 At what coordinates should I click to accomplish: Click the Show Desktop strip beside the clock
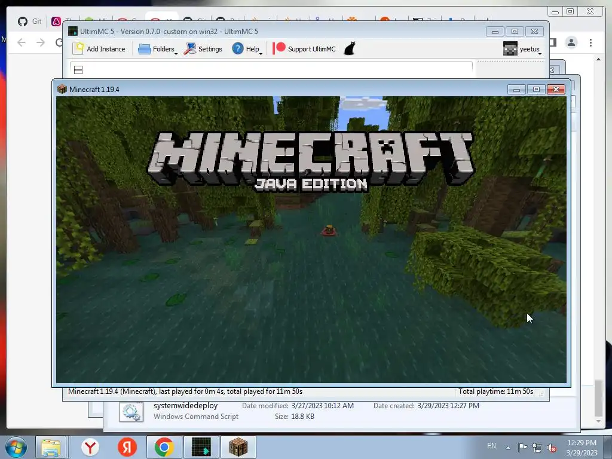point(608,447)
